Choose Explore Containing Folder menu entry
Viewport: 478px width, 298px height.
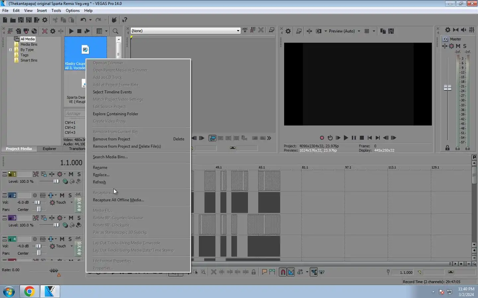pyautogui.click(x=116, y=114)
